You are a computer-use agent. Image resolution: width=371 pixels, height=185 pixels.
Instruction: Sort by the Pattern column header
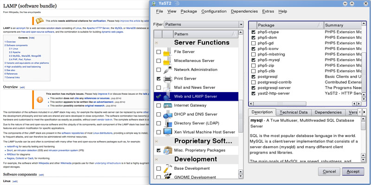click(205, 34)
